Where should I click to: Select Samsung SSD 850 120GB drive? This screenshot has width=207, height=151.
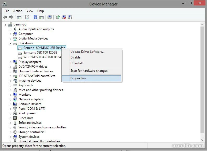(40, 52)
